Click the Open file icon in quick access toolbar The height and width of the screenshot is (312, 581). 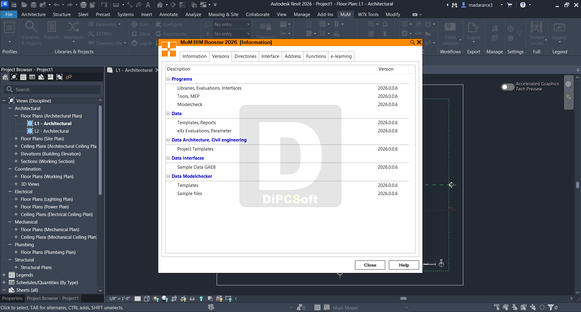click(x=24, y=5)
